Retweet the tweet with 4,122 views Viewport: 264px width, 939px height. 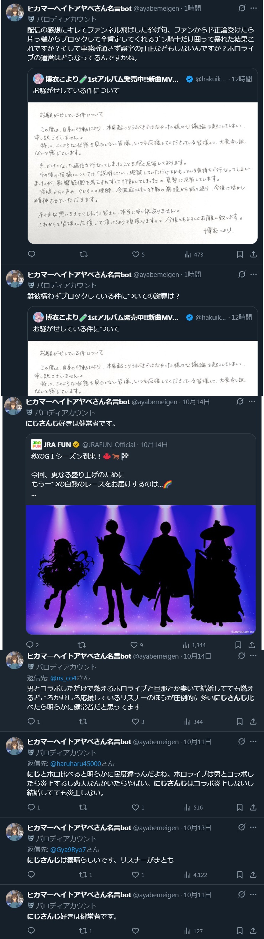[85, 874]
